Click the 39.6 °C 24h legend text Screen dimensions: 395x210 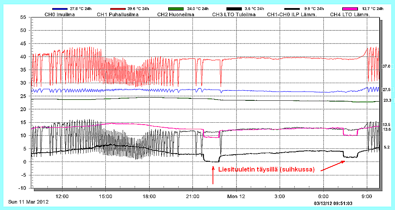point(138,9)
